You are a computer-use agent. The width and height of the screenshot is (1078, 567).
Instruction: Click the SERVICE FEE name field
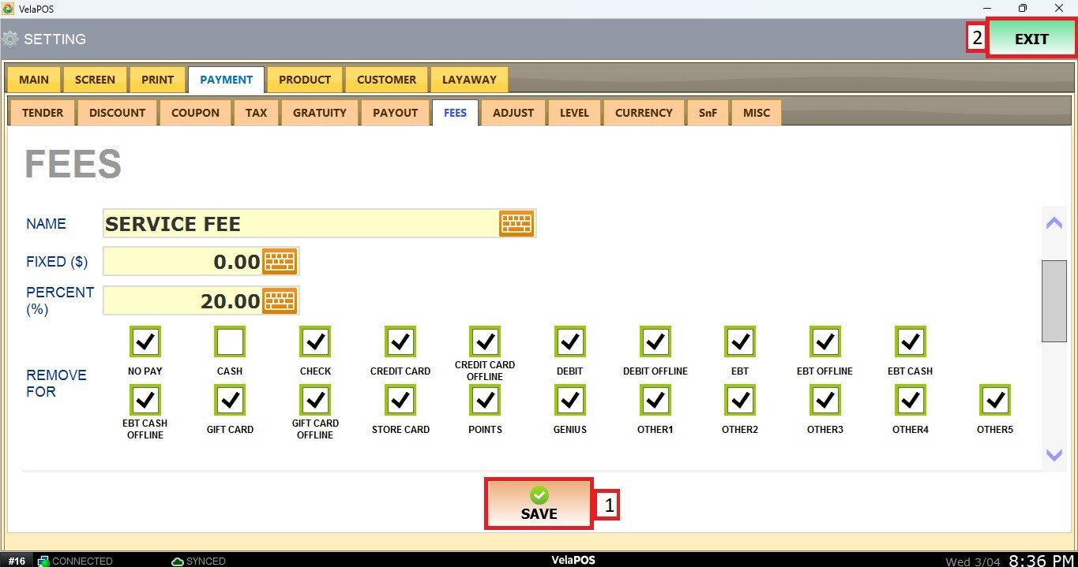tap(300, 224)
